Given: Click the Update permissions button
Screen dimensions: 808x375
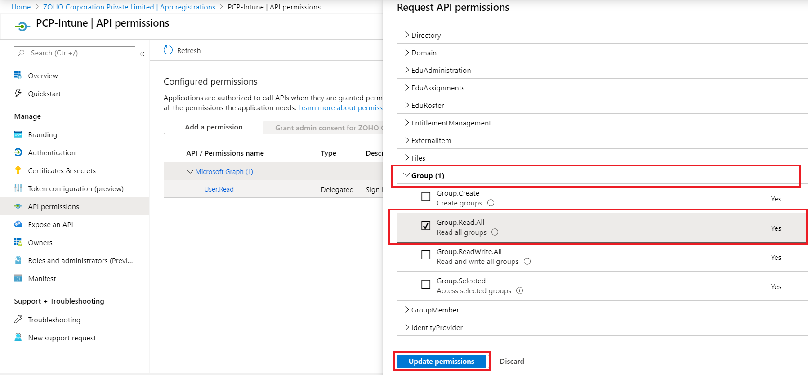Looking at the screenshot, I should [441, 361].
